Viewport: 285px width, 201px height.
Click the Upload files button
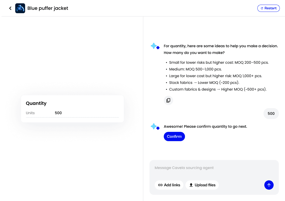tap(202, 185)
